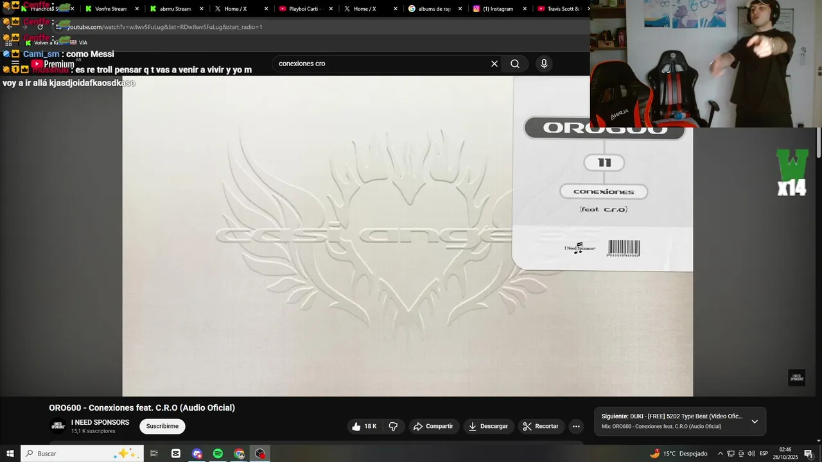Share via the Compartir button
This screenshot has width=822, height=462.
[433, 426]
